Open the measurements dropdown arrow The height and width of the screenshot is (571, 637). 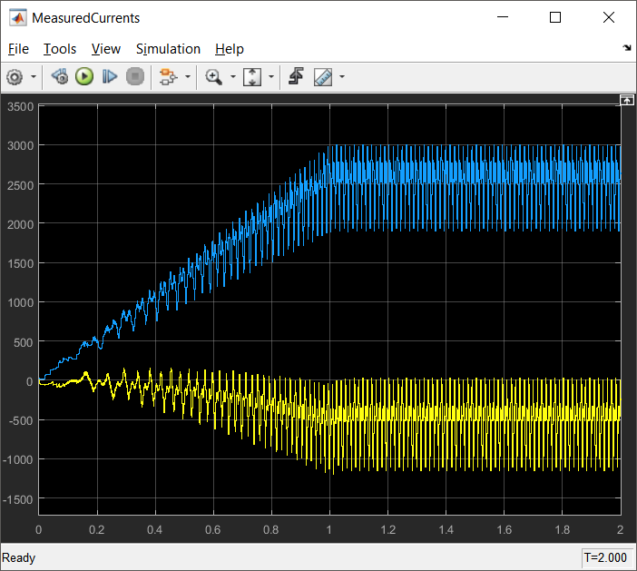tap(342, 77)
